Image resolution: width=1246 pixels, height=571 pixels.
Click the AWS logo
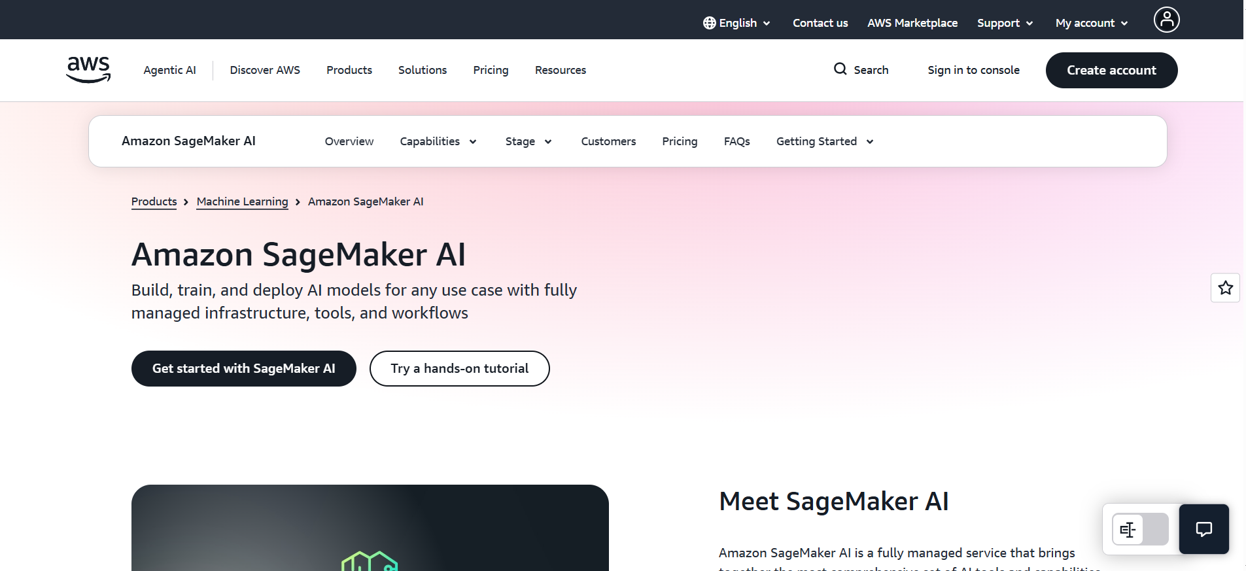(x=88, y=69)
